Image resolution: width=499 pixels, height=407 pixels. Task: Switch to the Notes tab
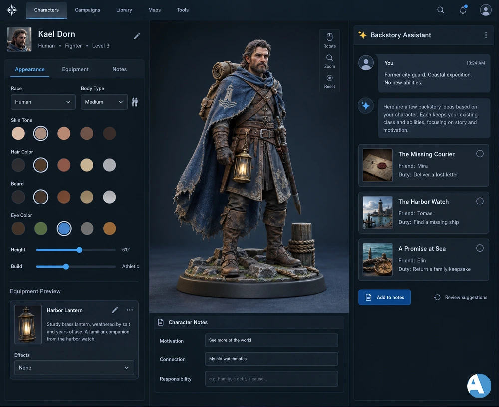coord(120,69)
